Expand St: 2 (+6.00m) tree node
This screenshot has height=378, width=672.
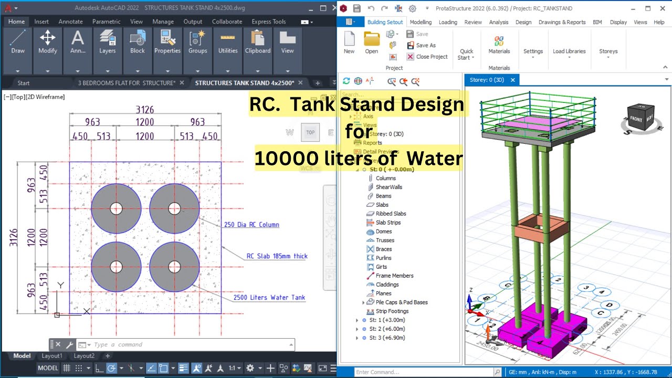357,329
